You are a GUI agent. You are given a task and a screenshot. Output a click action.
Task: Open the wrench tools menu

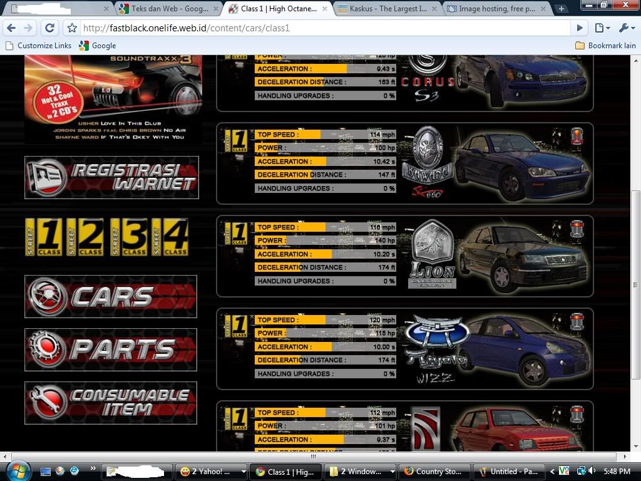click(x=627, y=28)
